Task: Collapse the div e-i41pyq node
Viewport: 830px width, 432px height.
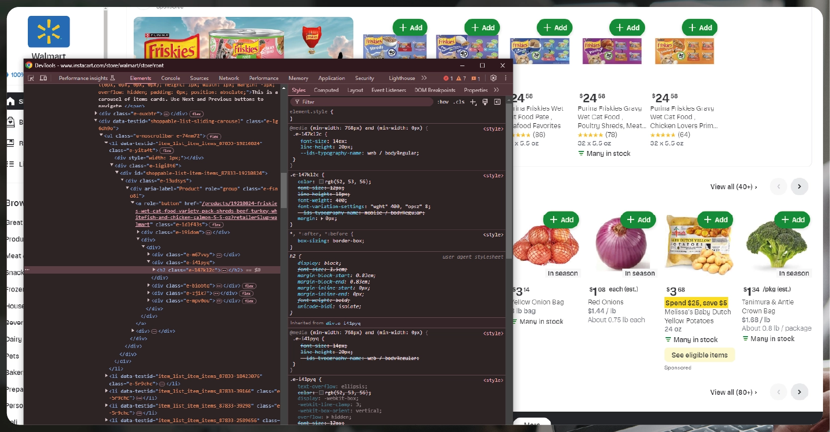Action: pyautogui.click(x=149, y=262)
